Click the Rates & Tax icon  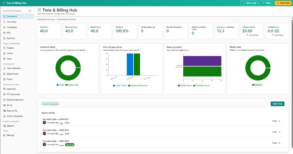[x=4, y=111]
